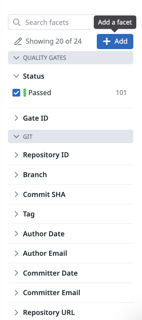Click the plus Add facet button
The height and width of the screenshot is (320, 142).
coord(115,41)
